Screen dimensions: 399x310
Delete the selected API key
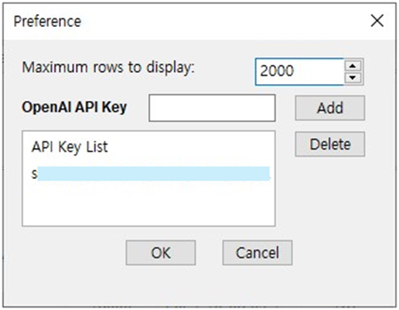330,144
